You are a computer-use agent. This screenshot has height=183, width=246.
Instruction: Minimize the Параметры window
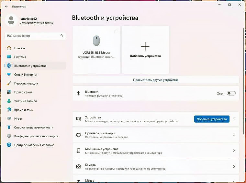click(219, 5)
